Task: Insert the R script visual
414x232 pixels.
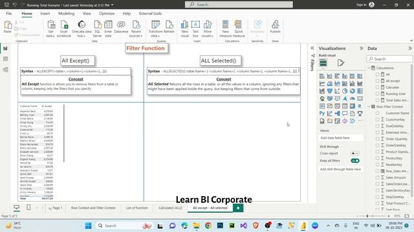Action: [360, 106]
